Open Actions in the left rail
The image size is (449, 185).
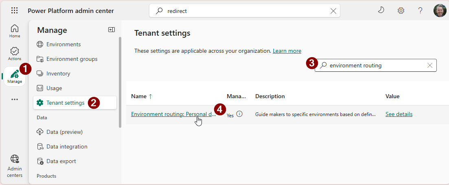15,54
